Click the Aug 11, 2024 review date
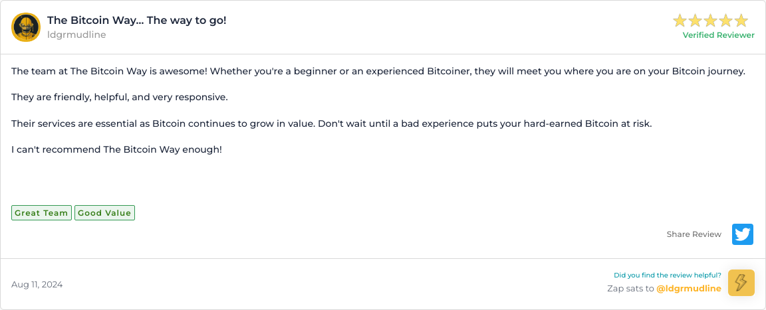Screen dimensions: 766x310 [x=37, y=285]
